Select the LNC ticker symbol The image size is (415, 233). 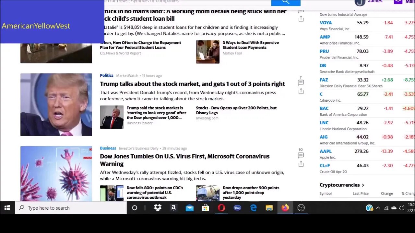click(x=324, y=123)
